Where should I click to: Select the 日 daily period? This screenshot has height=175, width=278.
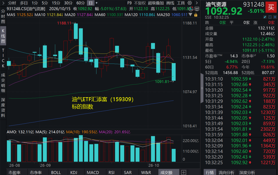(x=91, y=3)
